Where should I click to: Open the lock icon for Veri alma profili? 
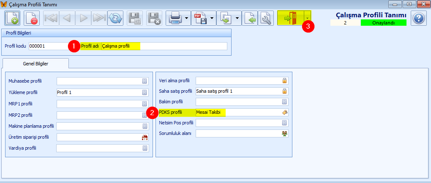(x=284, y=81)
